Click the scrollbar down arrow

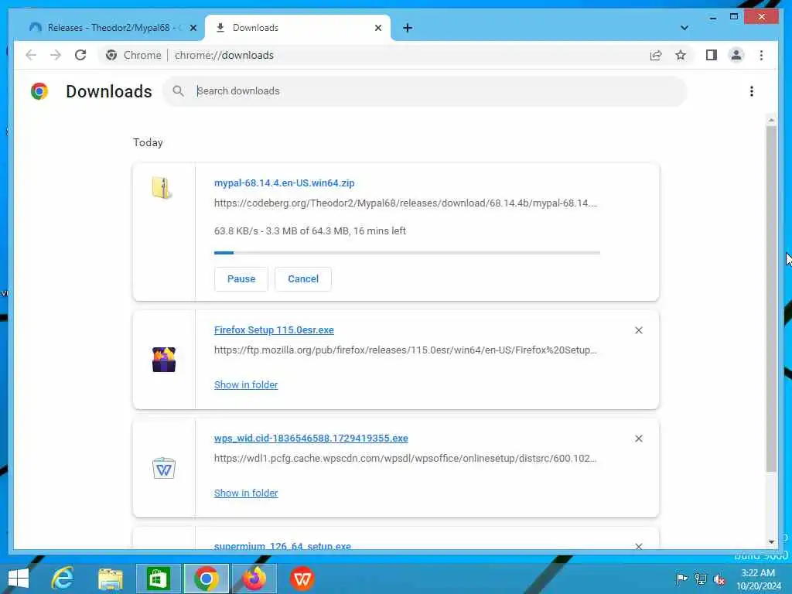[x=771, y=541]
